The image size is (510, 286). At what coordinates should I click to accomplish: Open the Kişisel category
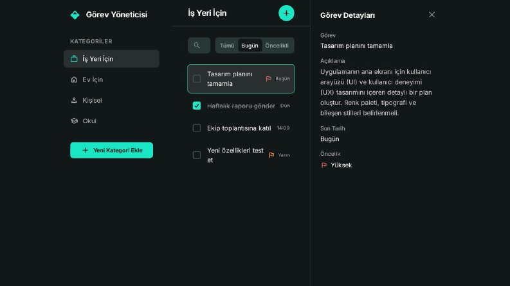tap(111, 100)
